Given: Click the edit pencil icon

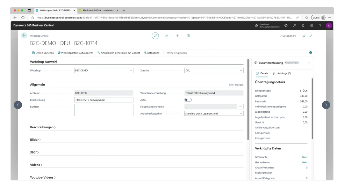Looking at the screenshot, I should coord(155,36).
